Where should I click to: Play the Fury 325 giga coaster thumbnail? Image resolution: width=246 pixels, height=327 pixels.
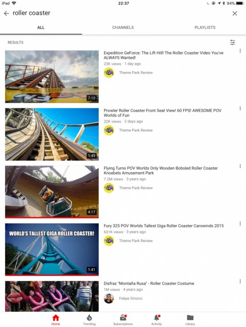[52, 249]
